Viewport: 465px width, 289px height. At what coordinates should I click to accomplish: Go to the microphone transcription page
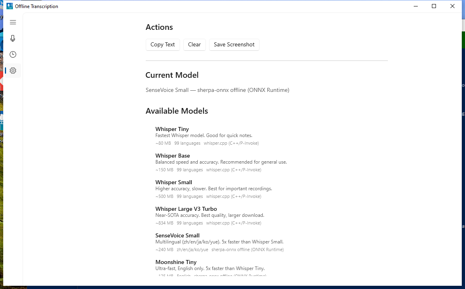tap(13, 39)
